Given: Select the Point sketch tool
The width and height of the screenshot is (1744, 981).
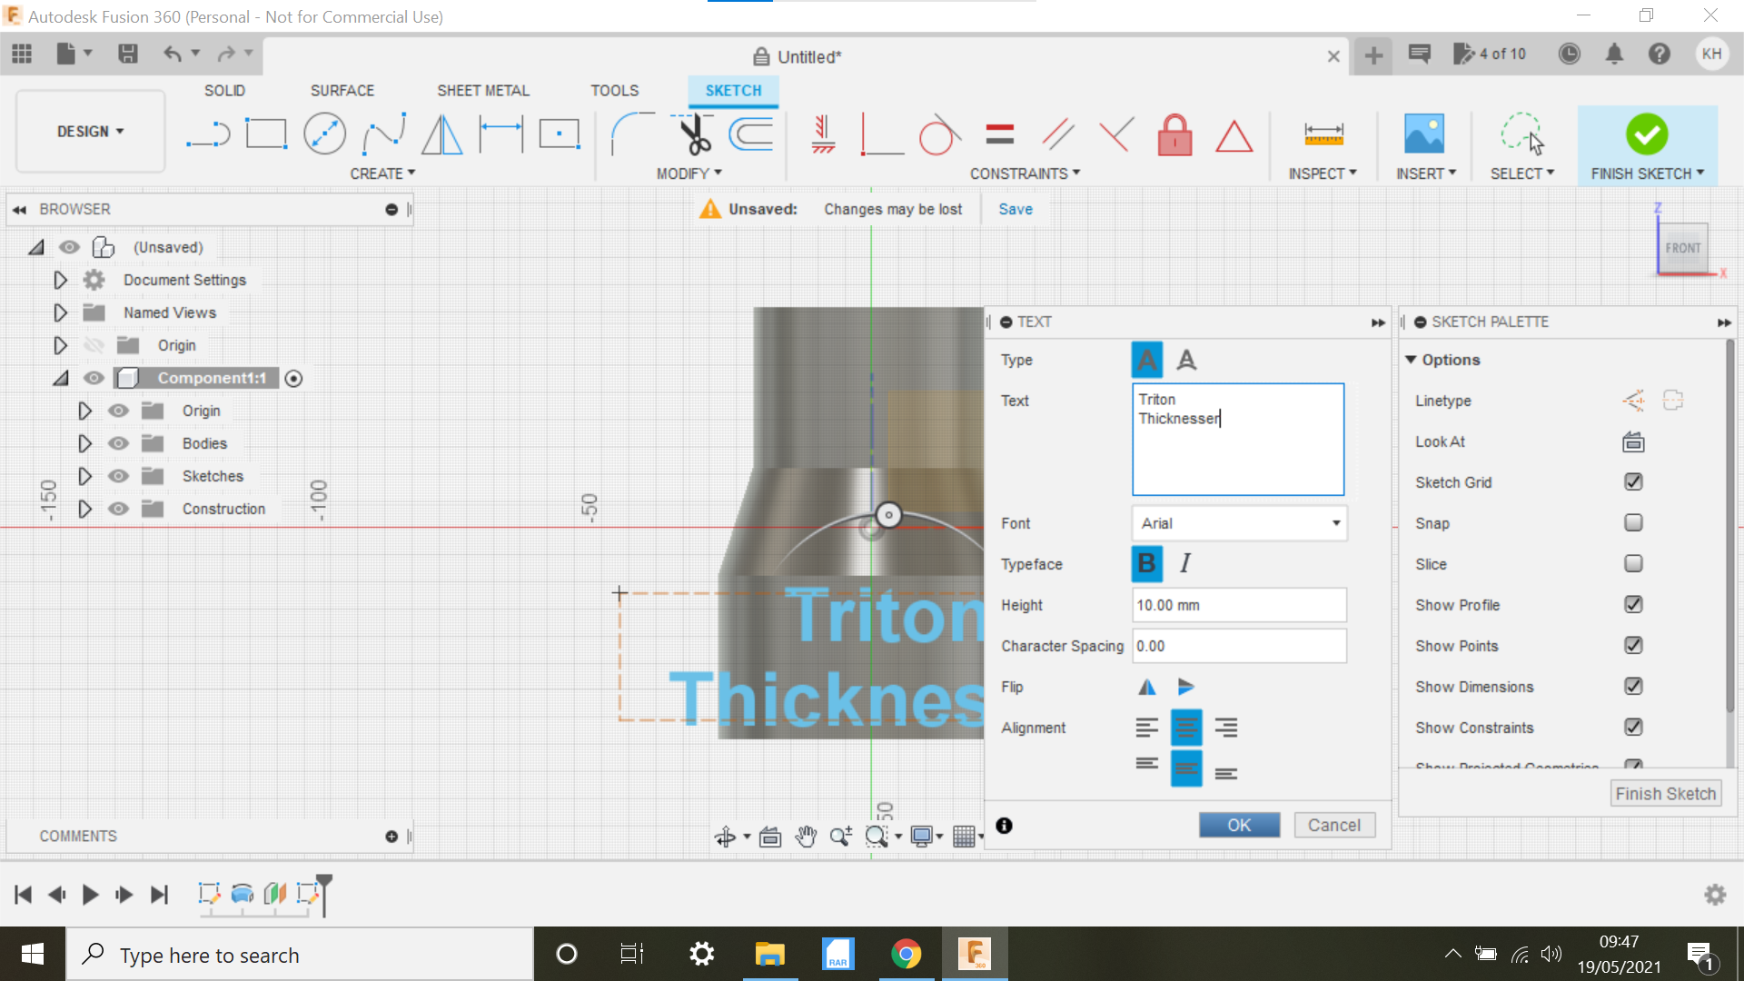Looking at the screenshot, I should coord(560,134).
